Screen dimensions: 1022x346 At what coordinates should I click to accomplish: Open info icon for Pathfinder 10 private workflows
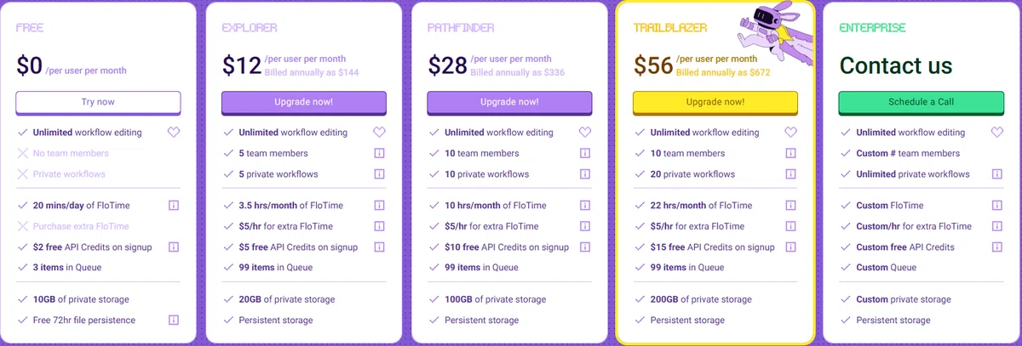pyautogui.click(x=585, y=174)
